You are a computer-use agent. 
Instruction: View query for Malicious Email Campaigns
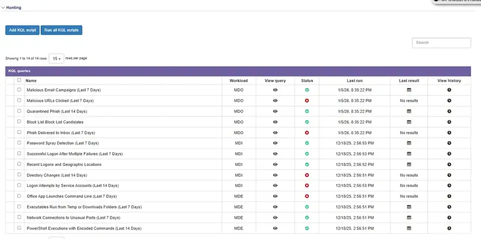tap(275, 90)
